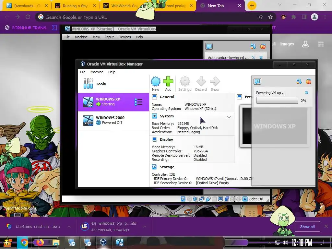Open Storage settings section header

(167, 167)
